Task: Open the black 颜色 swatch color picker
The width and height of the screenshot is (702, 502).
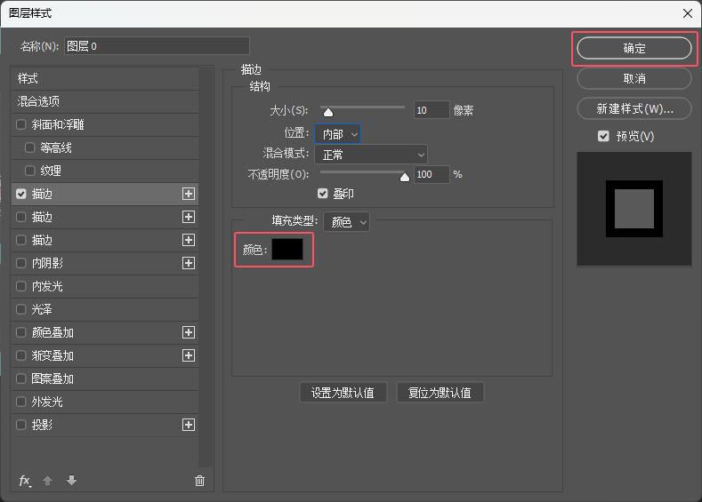Action: click(287, 249)
